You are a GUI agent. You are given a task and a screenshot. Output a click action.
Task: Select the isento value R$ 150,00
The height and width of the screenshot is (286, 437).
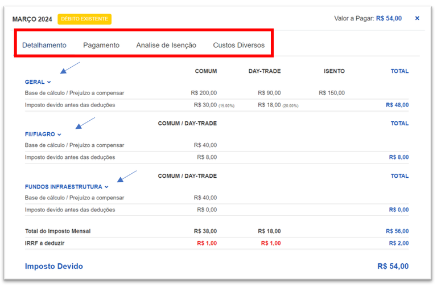332,93
